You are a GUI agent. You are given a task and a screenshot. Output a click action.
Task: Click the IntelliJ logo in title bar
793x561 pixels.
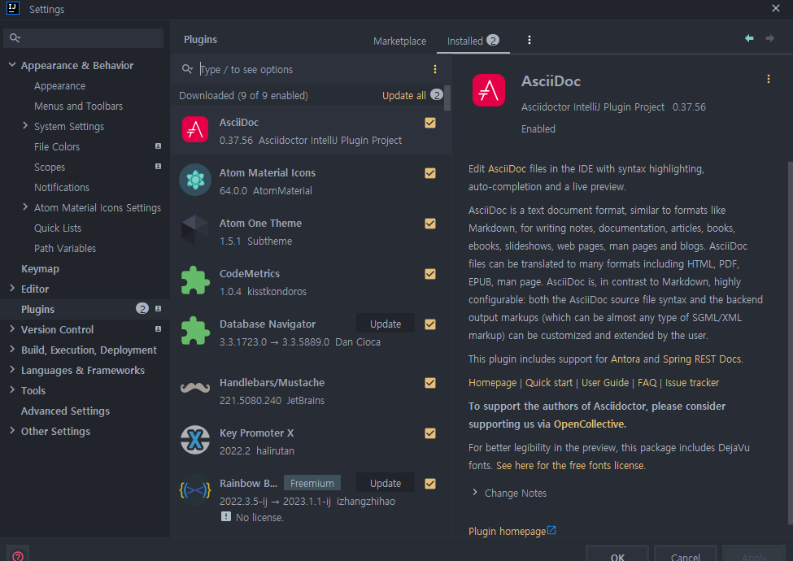[13, 8]
